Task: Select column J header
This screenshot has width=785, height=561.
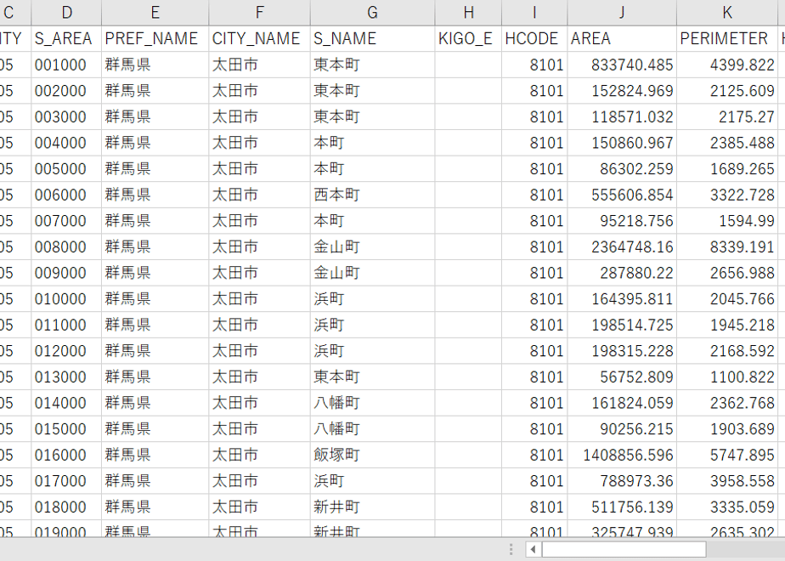Action: click(622, 13)
